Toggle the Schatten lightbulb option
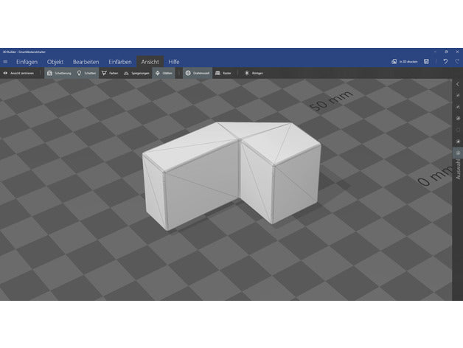 point(86,73)
